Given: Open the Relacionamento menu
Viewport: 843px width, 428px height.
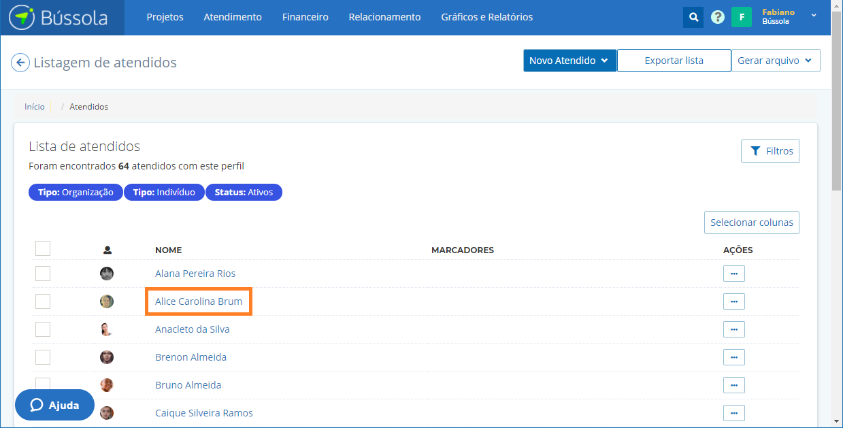Looking at the screenshot, I should (384, 17).
